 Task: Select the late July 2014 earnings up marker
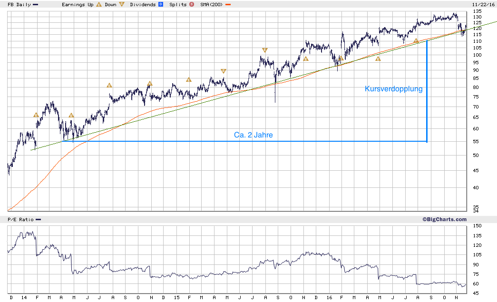[x=109, y=85]
